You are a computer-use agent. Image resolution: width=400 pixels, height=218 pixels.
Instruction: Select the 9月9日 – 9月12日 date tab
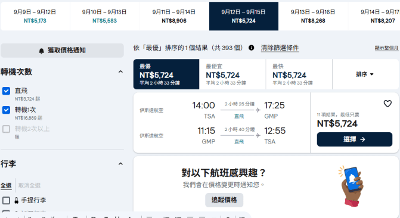pyautogui.click(x=35, y=16)
